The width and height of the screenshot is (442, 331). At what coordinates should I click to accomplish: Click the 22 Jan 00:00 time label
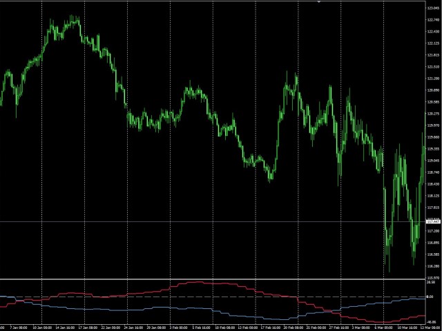point(110,328)
